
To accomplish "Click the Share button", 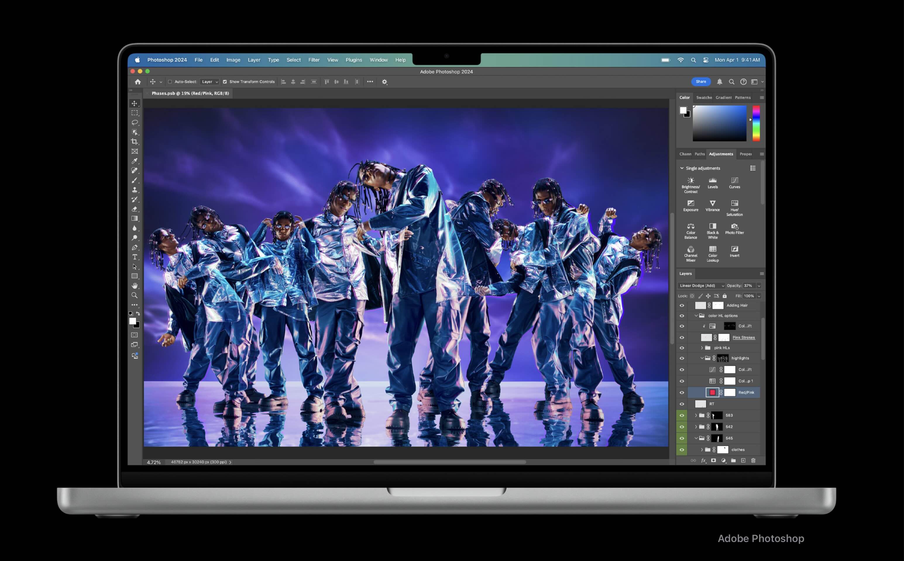I will (701, 82).
